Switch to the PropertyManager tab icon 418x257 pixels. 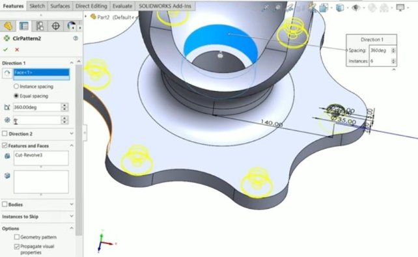click(23, 26)
